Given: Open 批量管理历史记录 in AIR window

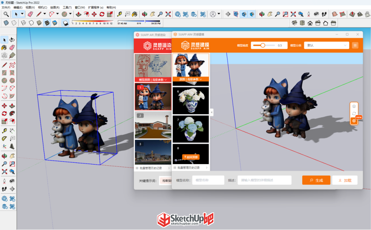Looking at the screenshot, I should point(153,168).
